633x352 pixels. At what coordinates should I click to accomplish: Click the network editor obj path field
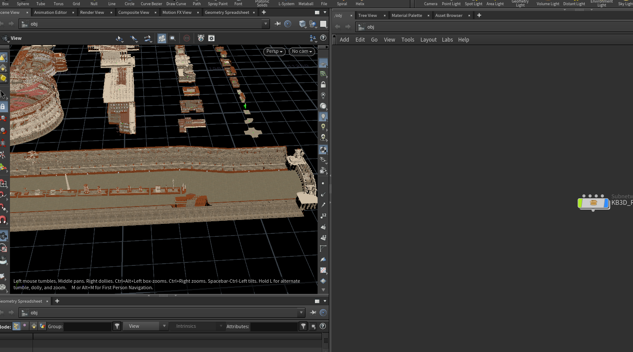point(494,27)
